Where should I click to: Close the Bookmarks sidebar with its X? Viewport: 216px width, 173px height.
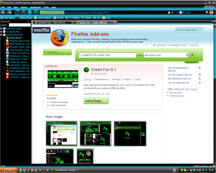click(28, 22)
